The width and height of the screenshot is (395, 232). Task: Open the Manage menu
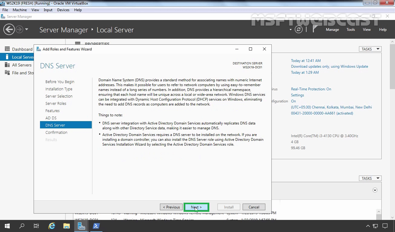point(332,30)
